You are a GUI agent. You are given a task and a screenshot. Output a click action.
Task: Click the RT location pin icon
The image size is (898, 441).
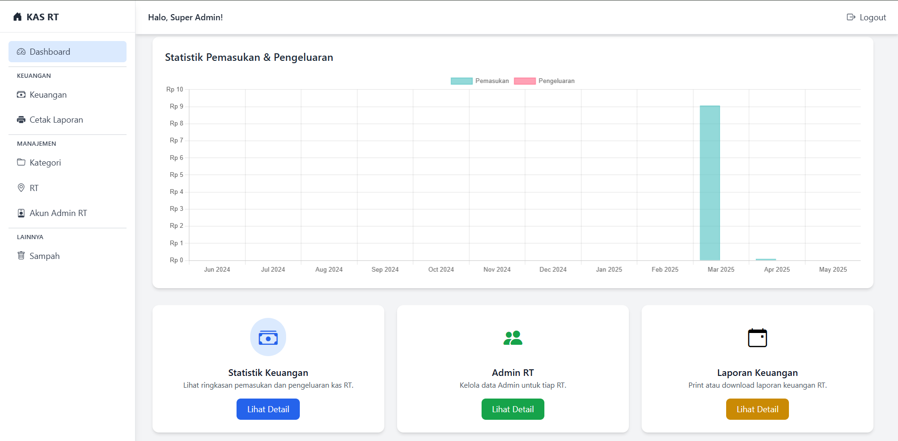click(21, 188)
